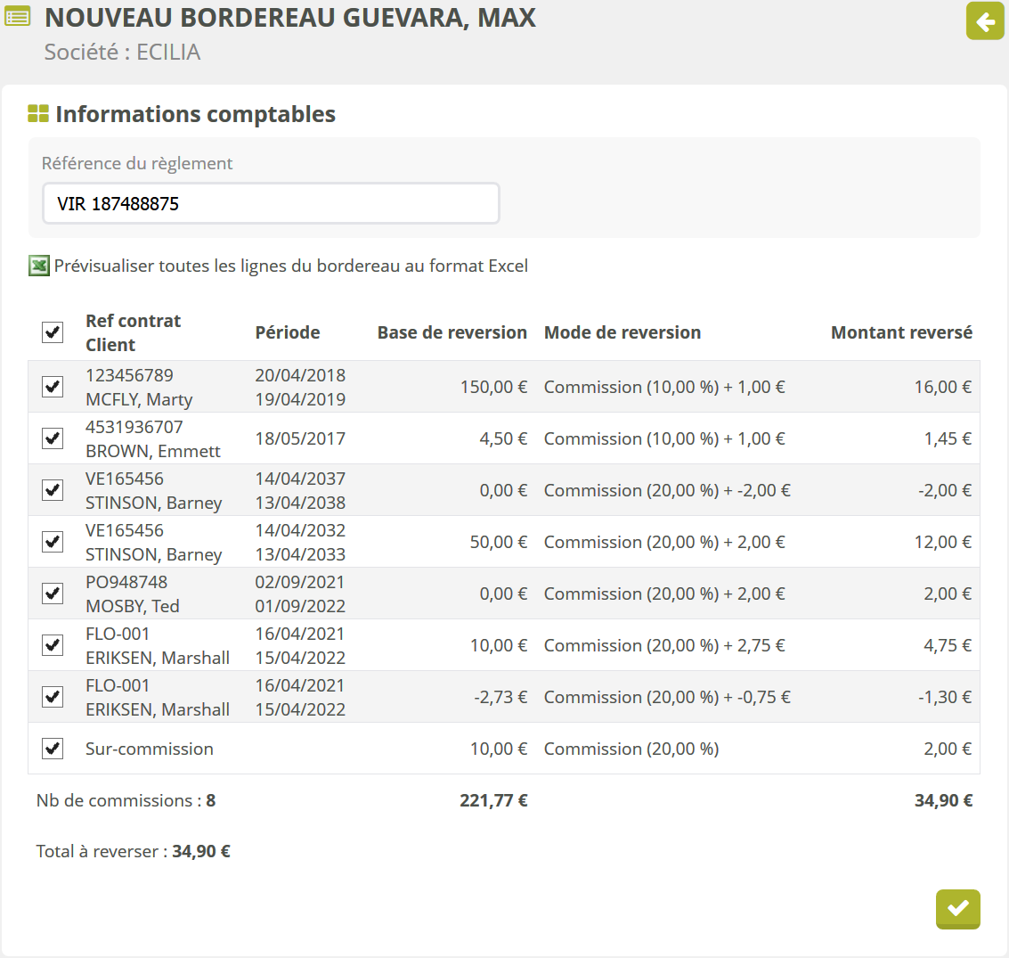Click the green back arrow button
Screen dimensions: 1009x958
tap(985, 21)
